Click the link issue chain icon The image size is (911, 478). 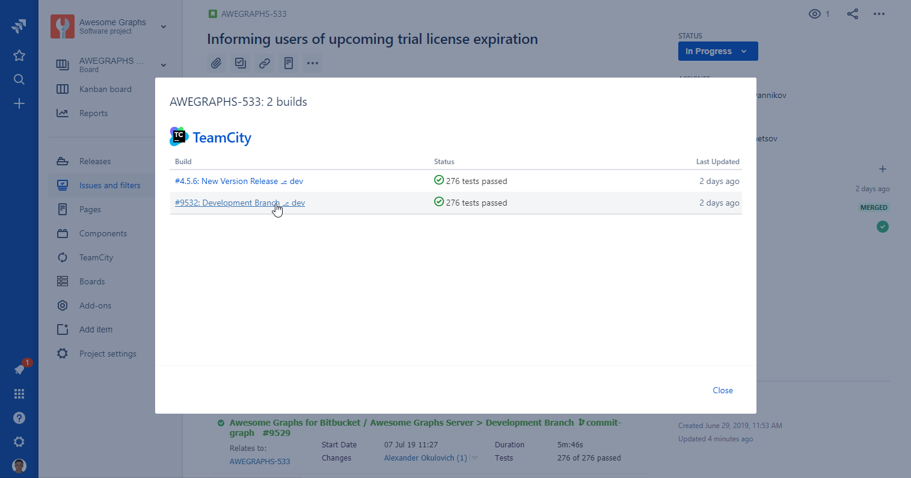[x=265, y=63]
